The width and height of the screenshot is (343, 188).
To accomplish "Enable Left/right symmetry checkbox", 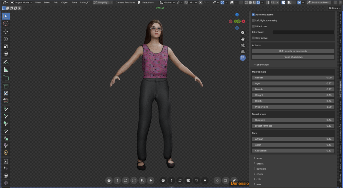I will pyautogui.click(x=253, y=20).
